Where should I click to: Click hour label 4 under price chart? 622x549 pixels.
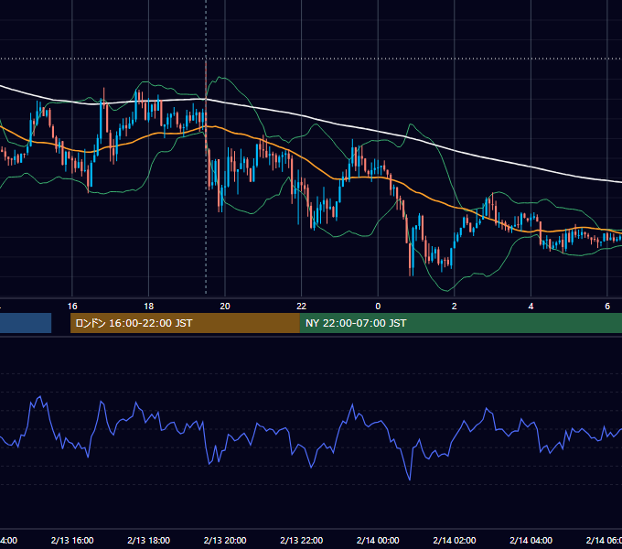531,307
